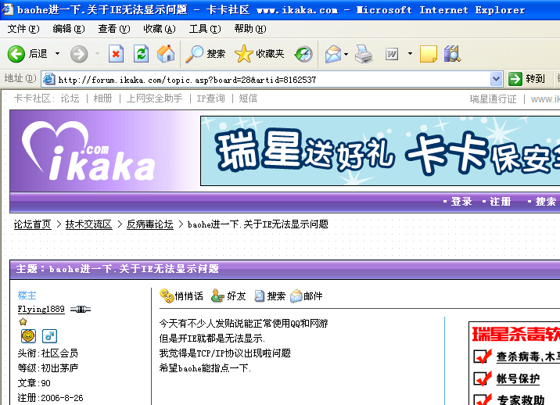Screen dimensions: 560x405
Task: Open the 相册 link
Action: 103,99
